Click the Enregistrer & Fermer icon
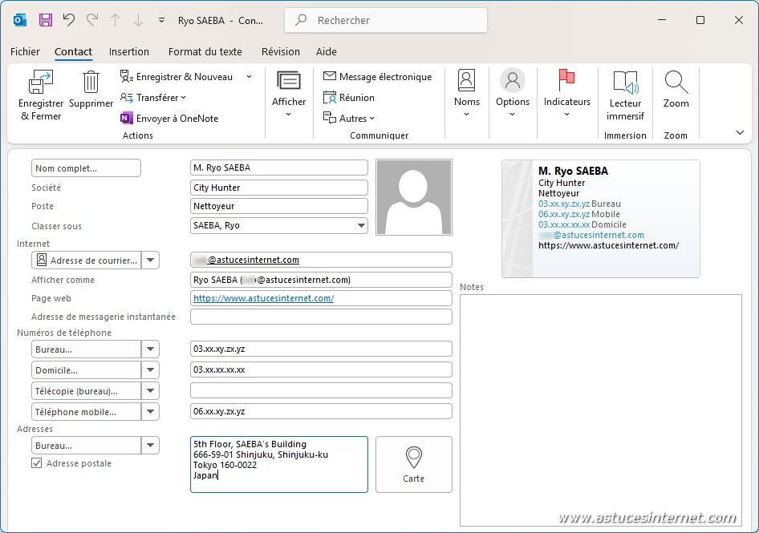The width and height of the screenshot is (759, 533). [40, 83]
